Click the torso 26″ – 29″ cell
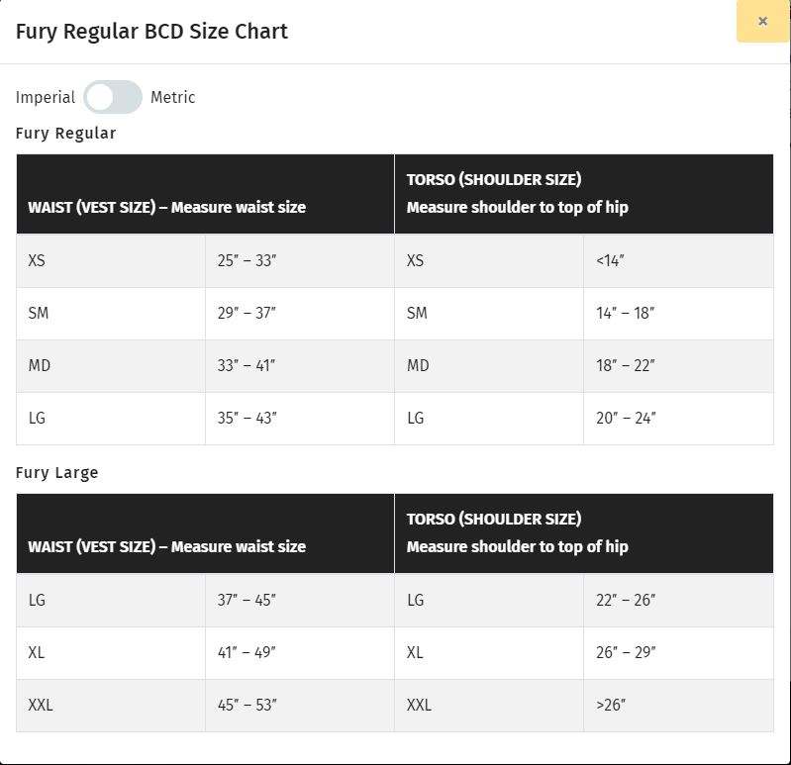791x765 pixels. 626,653
